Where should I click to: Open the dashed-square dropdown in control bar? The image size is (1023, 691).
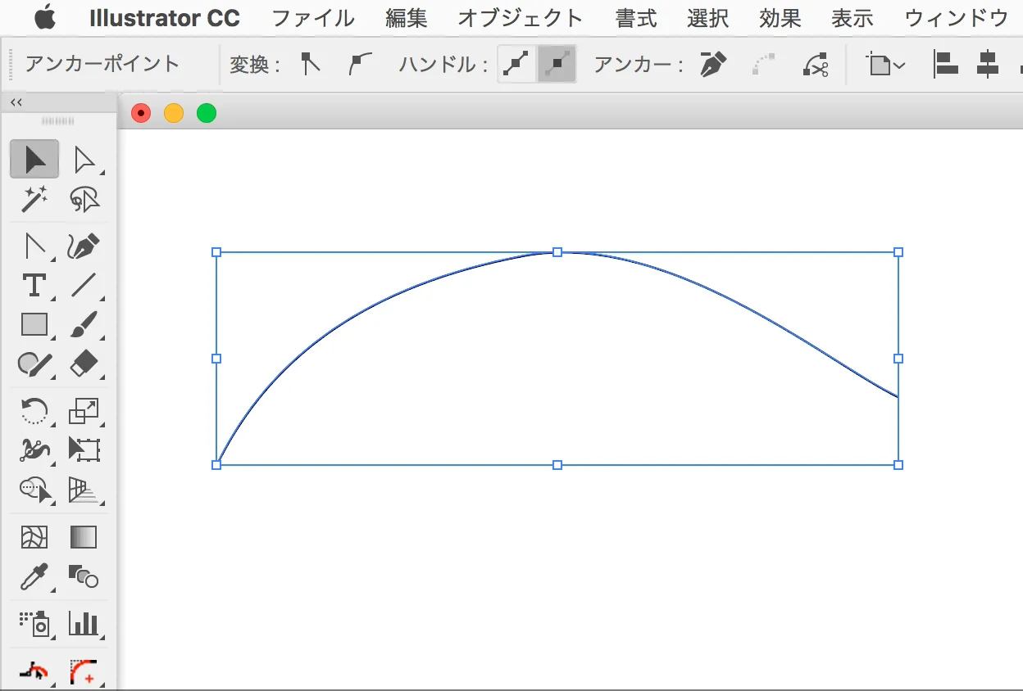coord(887,64)
